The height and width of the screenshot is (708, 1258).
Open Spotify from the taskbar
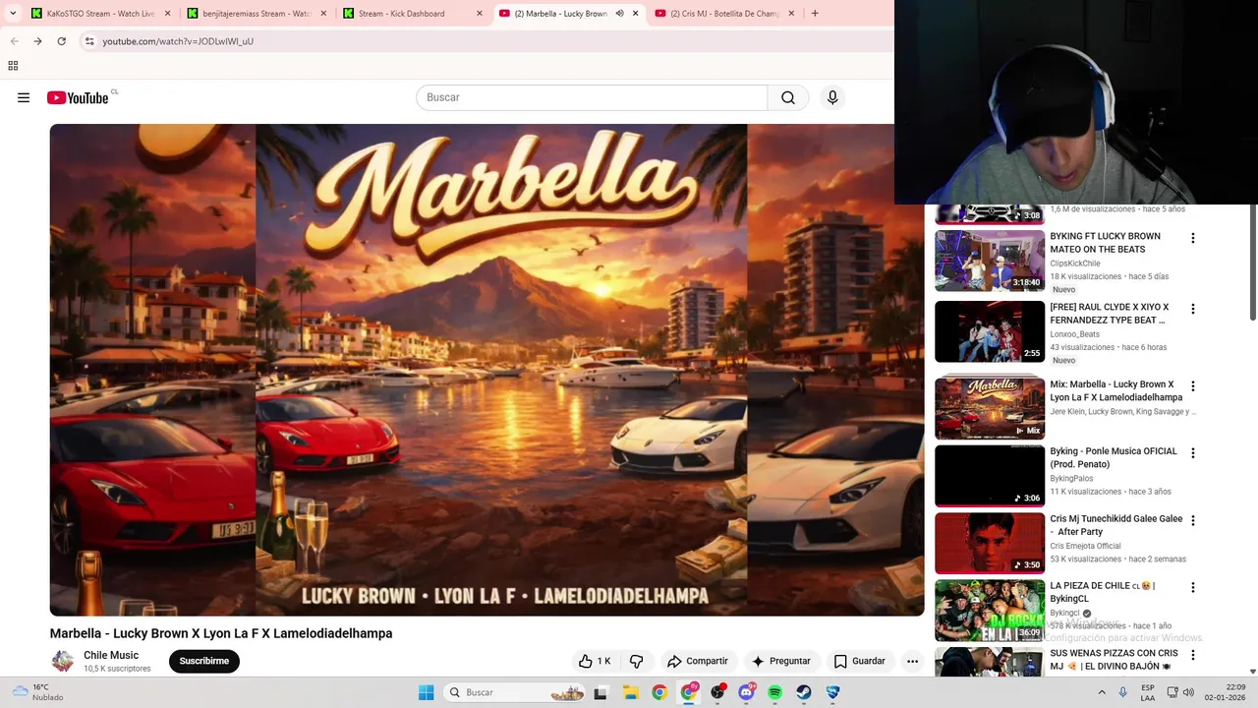[774, 692]
